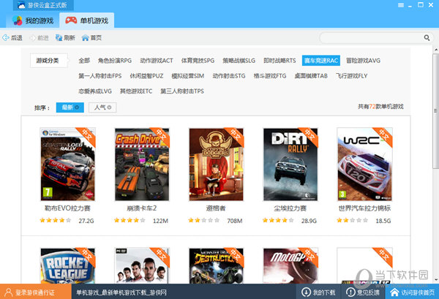Select the 动作游戏ACT category

(157, 61)
